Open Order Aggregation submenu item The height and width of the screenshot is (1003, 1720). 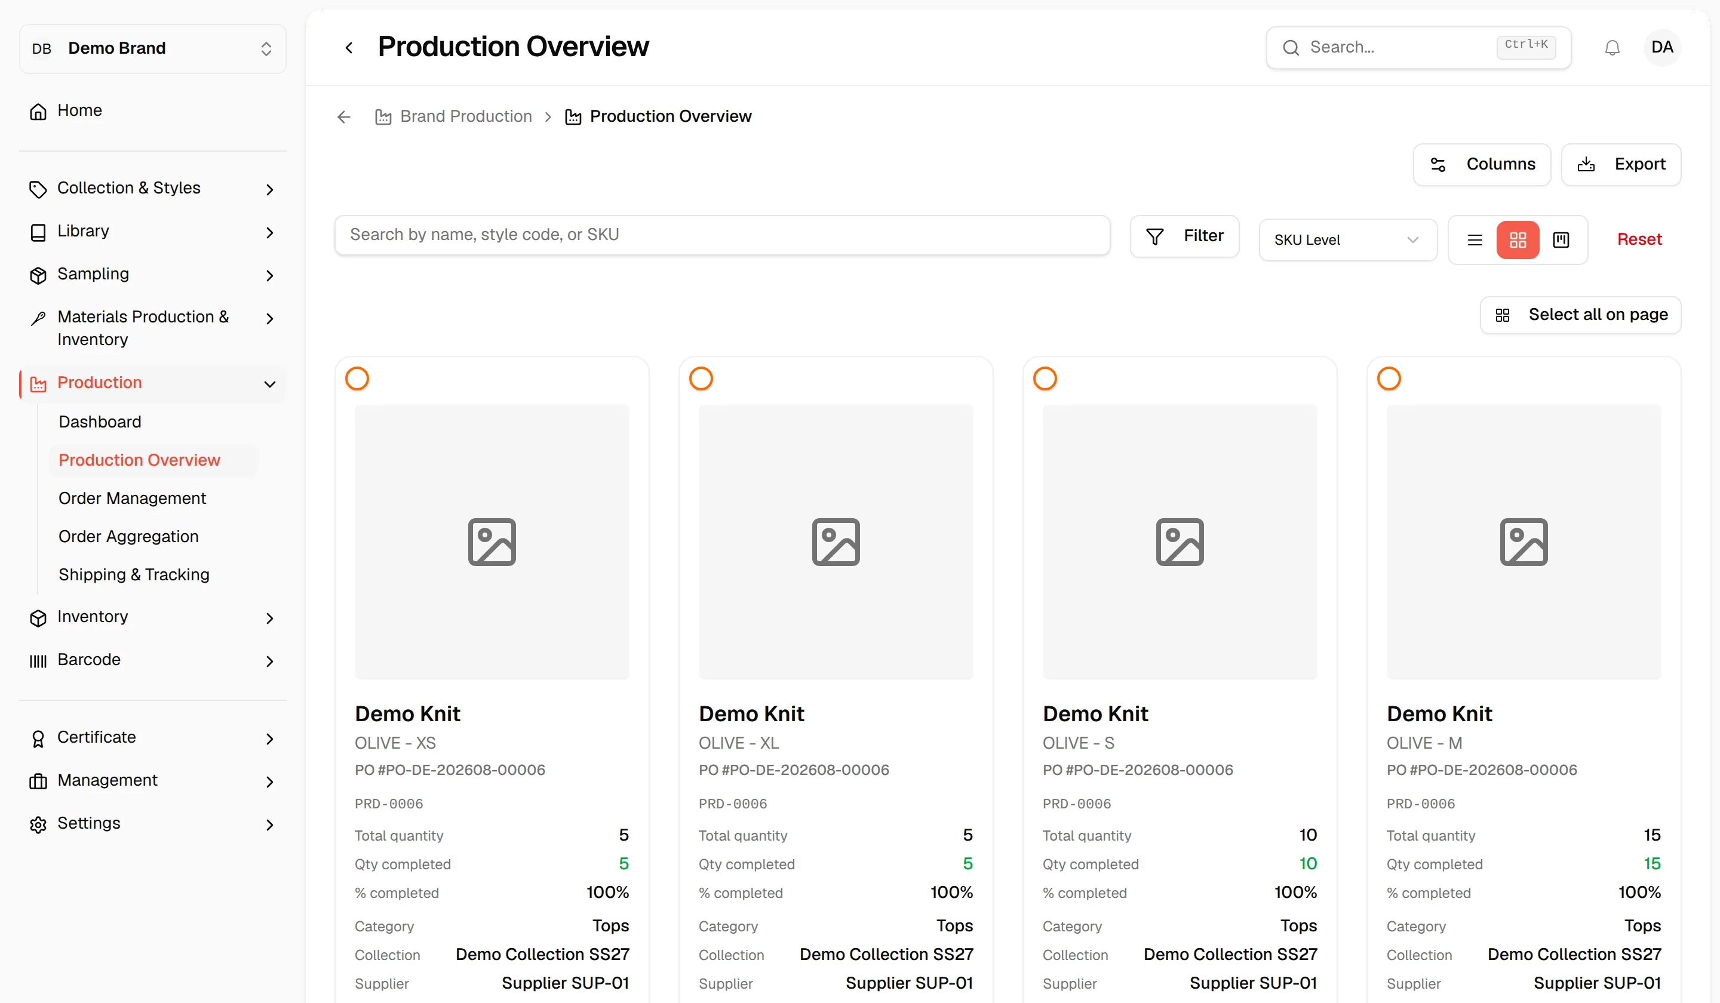(x=128, y=536)
